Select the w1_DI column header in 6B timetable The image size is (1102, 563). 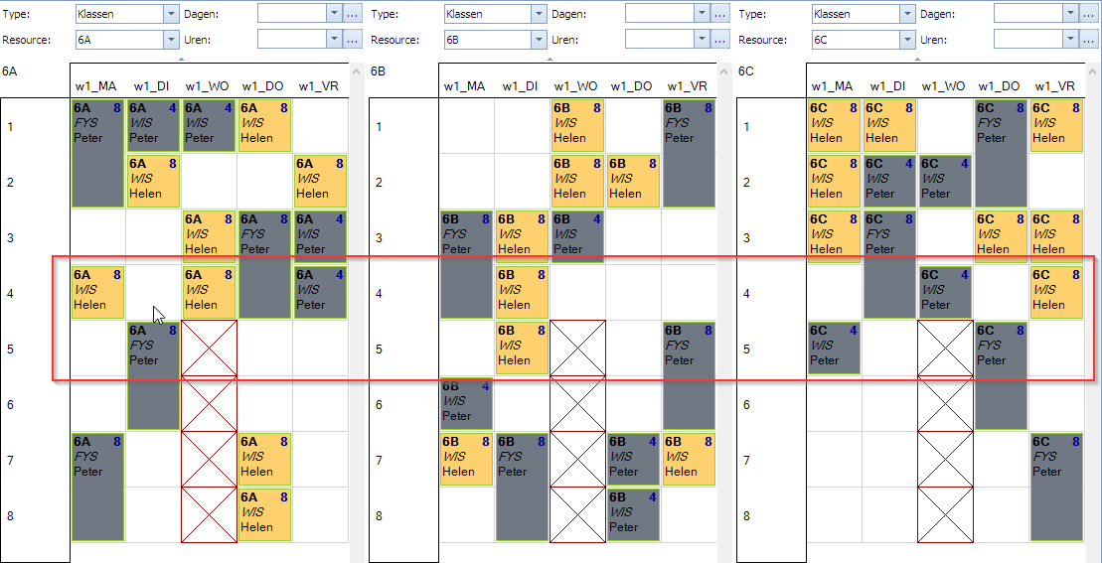tap(520, 86)
